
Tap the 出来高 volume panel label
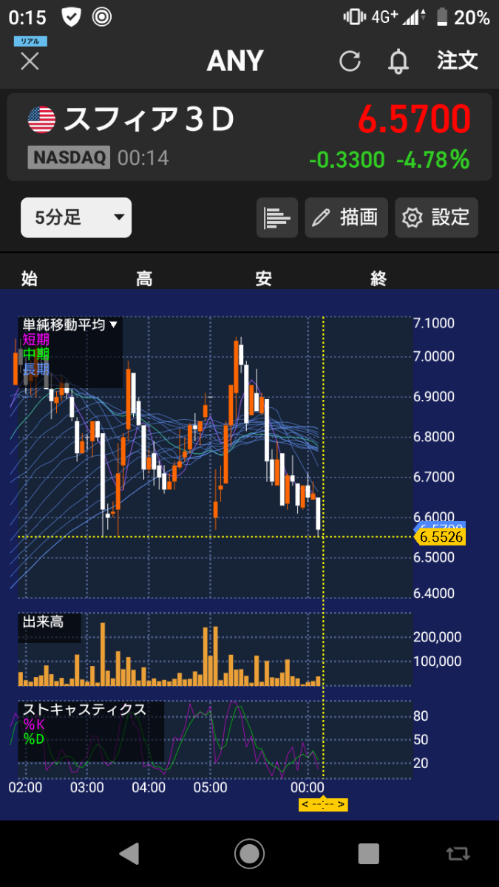(43, 622)
